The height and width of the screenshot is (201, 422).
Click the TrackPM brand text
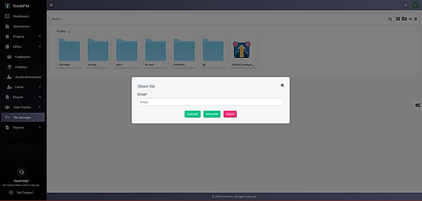click(21, 6)
